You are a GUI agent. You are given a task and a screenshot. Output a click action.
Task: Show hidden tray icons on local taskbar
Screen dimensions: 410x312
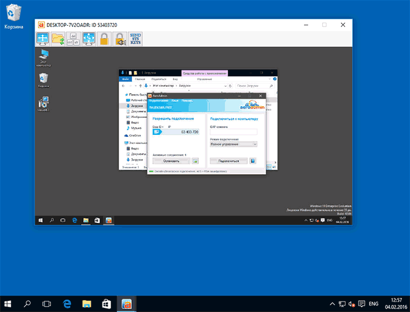(332, 304)
